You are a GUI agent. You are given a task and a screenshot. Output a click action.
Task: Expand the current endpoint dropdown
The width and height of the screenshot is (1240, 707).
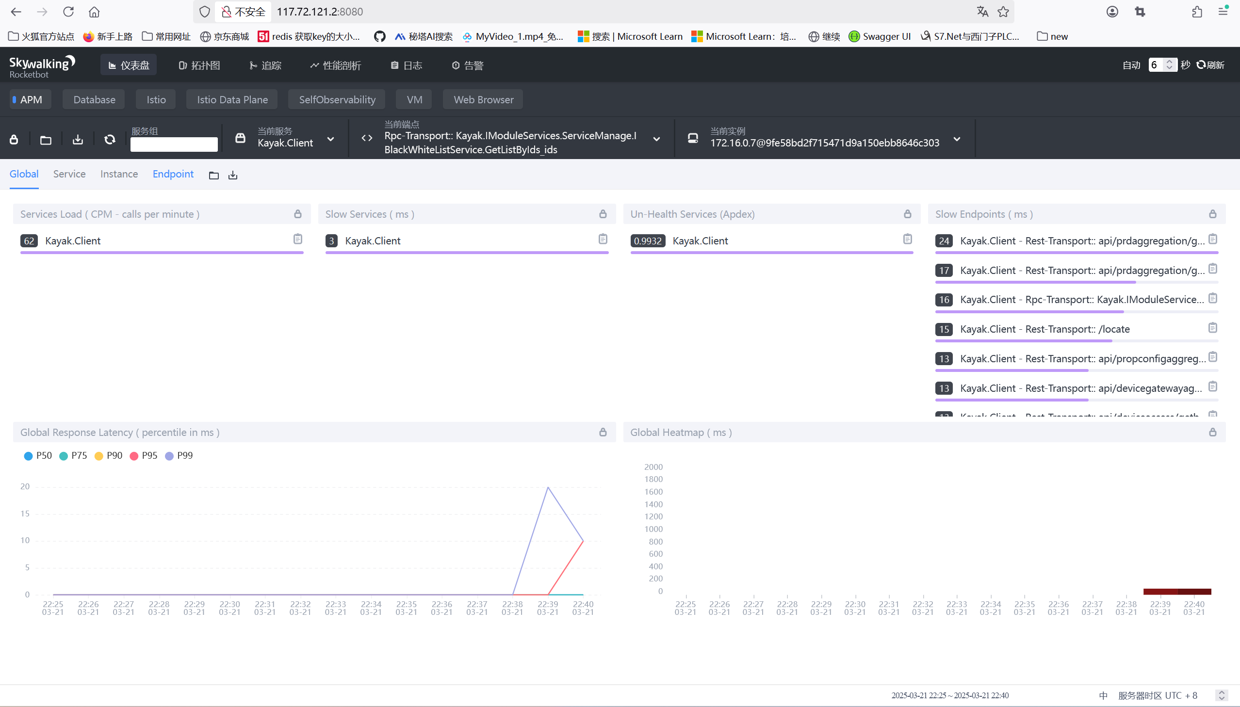click(656, 139)
